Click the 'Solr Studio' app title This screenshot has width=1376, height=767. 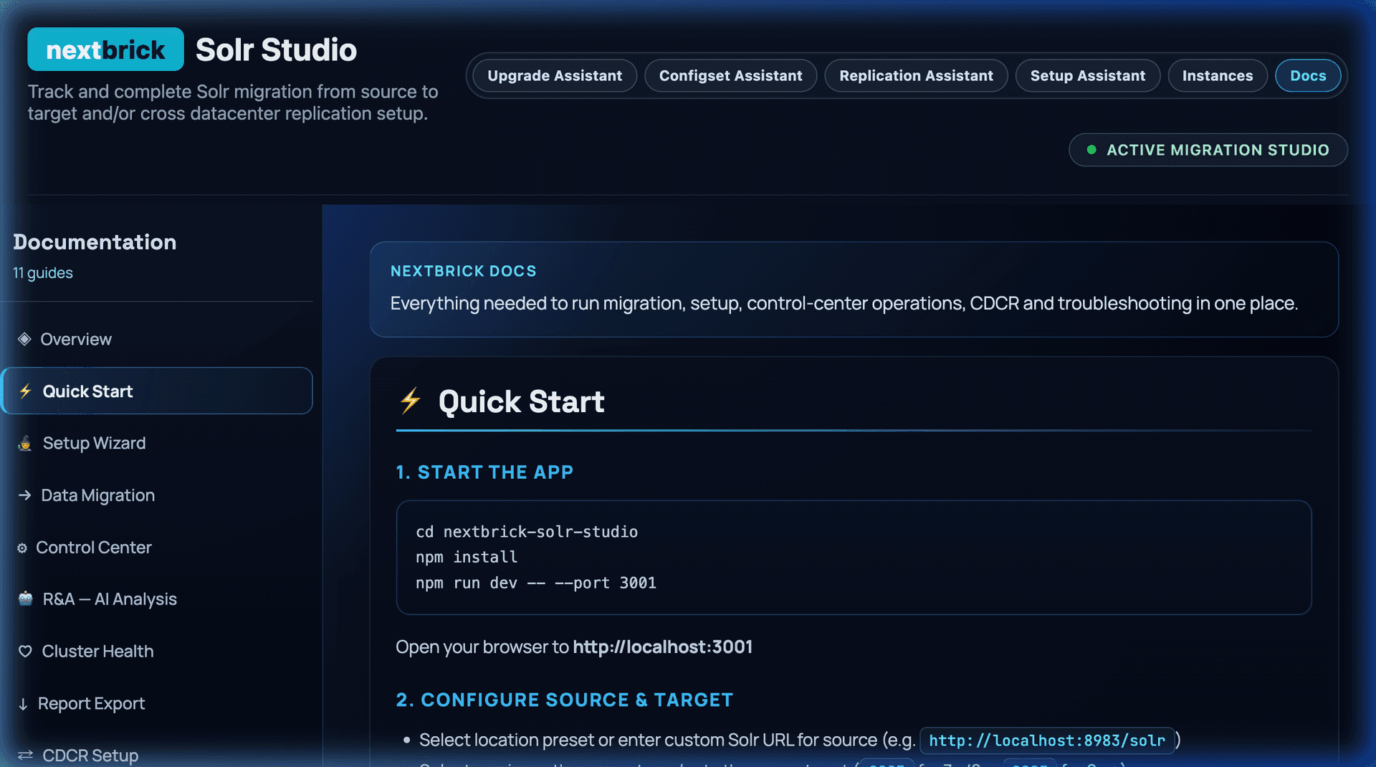(x=276, y=50)
